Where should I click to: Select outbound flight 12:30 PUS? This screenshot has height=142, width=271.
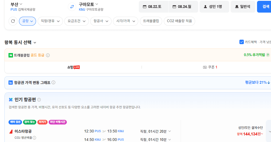pos(104,131)
